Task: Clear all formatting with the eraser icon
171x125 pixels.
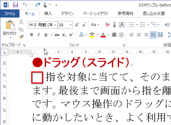Action: coord(107,25)
